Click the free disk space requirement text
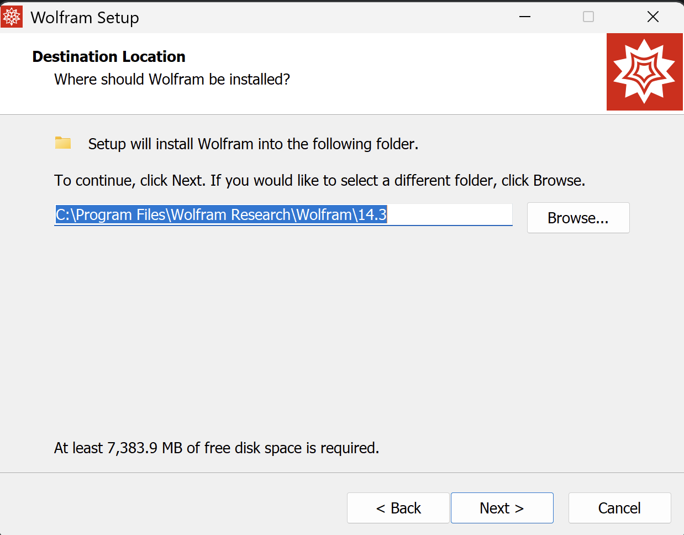684x535 pixels. point(217,448)
